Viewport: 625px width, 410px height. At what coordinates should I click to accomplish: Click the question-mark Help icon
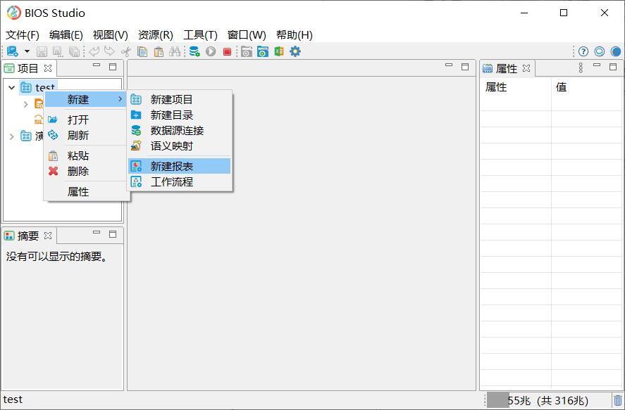tap(583, 51)
